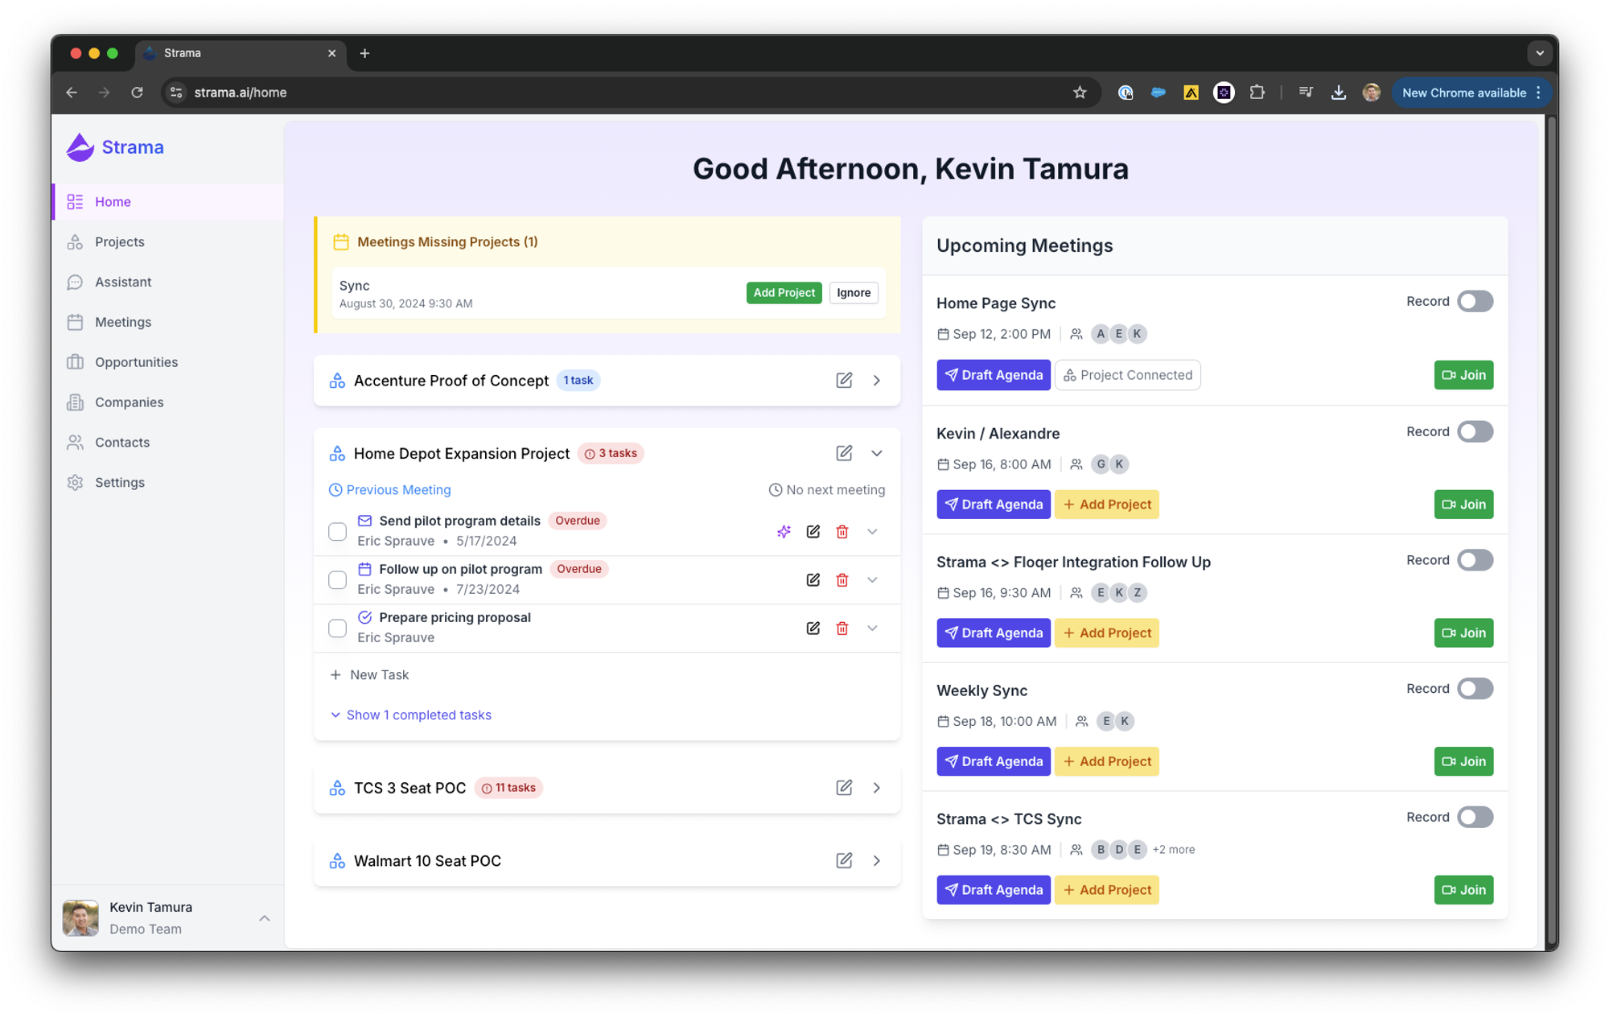The image size is (1609, 1018).
Task: Enable Record for Home Page Sync meeting
Action: coord(1475,302)
